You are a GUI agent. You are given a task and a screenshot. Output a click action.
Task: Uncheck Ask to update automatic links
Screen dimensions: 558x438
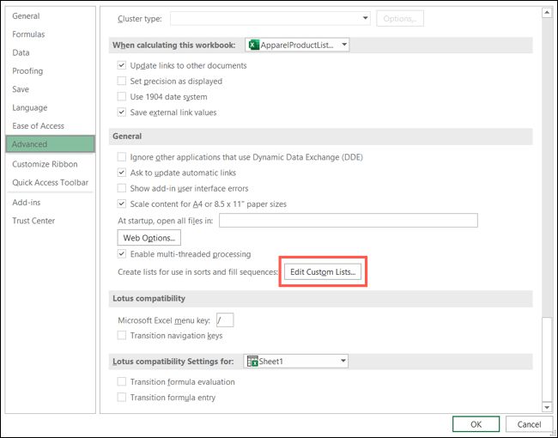click(x=122, y=173)
